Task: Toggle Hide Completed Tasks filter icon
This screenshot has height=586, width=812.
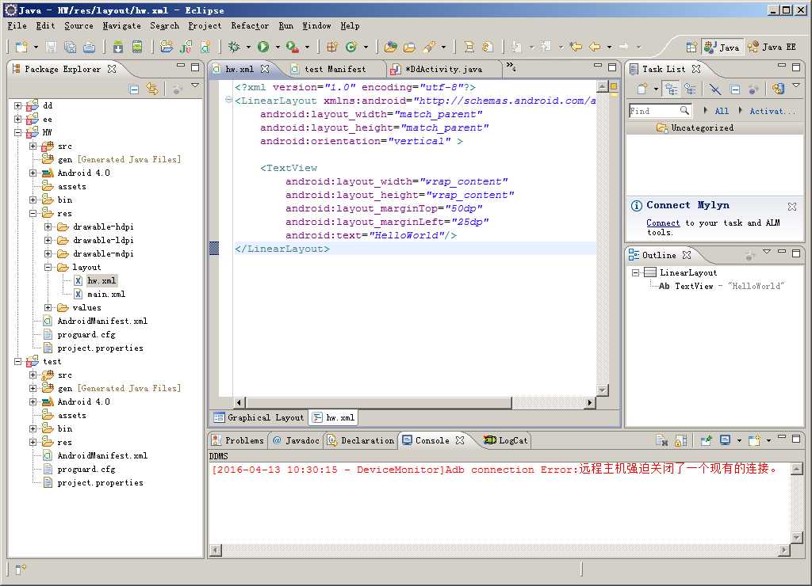Action: tap(715, 89)
